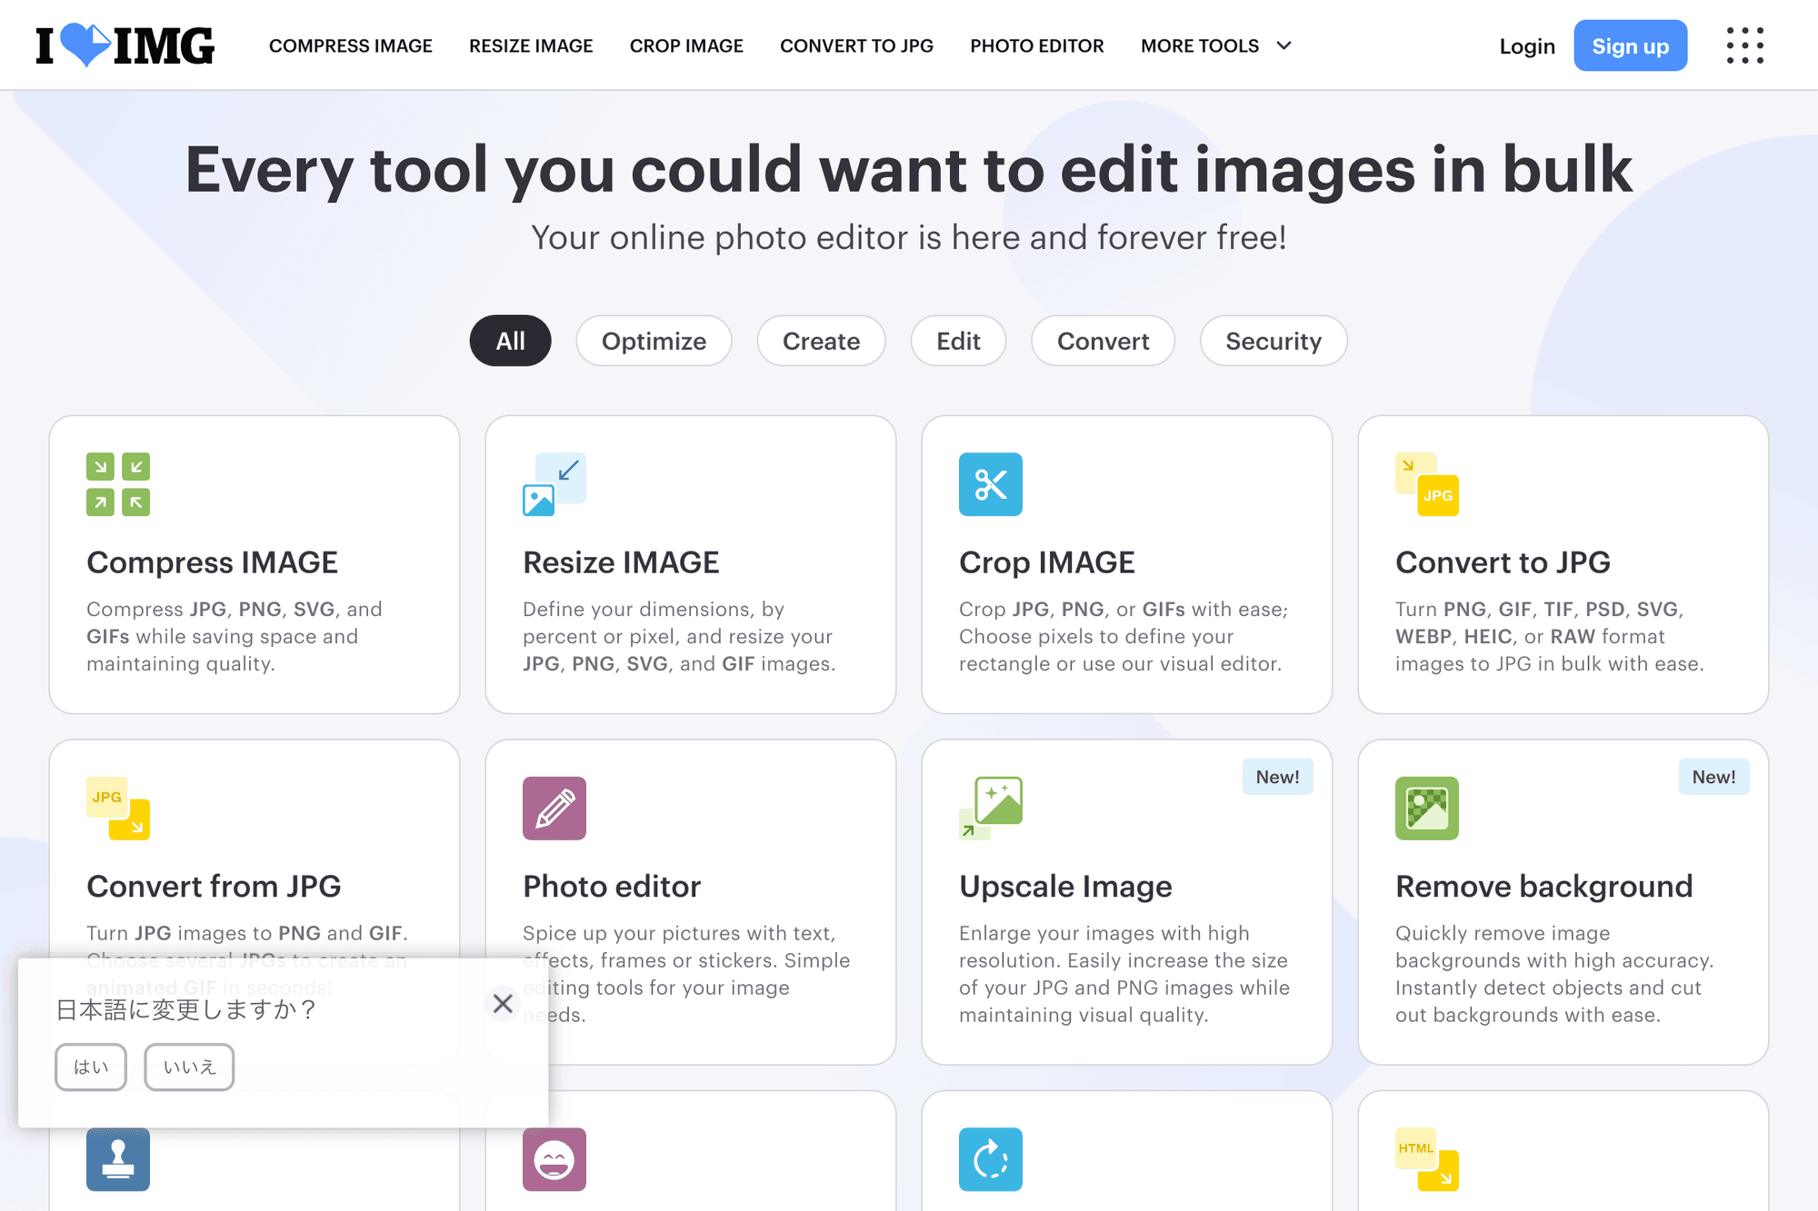Click the Remove background icon
The image size is (1818, 1211).
(x=1427, y=809)
